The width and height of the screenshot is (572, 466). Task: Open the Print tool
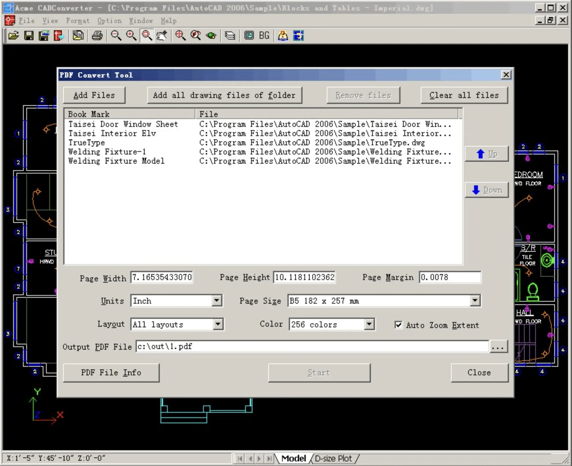[97, 36]
